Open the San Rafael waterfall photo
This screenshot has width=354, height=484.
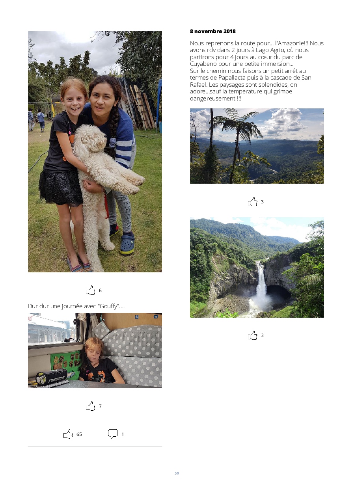tap(257, 267)
